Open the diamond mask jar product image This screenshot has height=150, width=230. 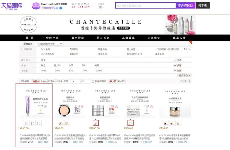[x=105, y=103]
